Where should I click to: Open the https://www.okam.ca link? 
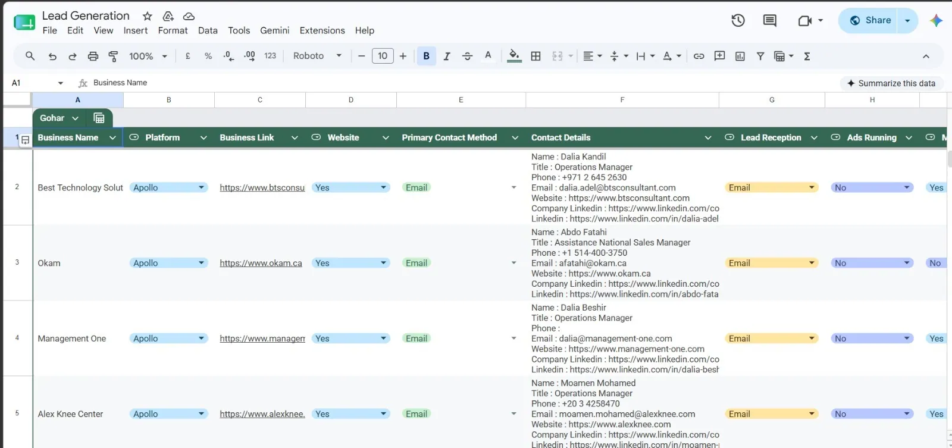261,263
